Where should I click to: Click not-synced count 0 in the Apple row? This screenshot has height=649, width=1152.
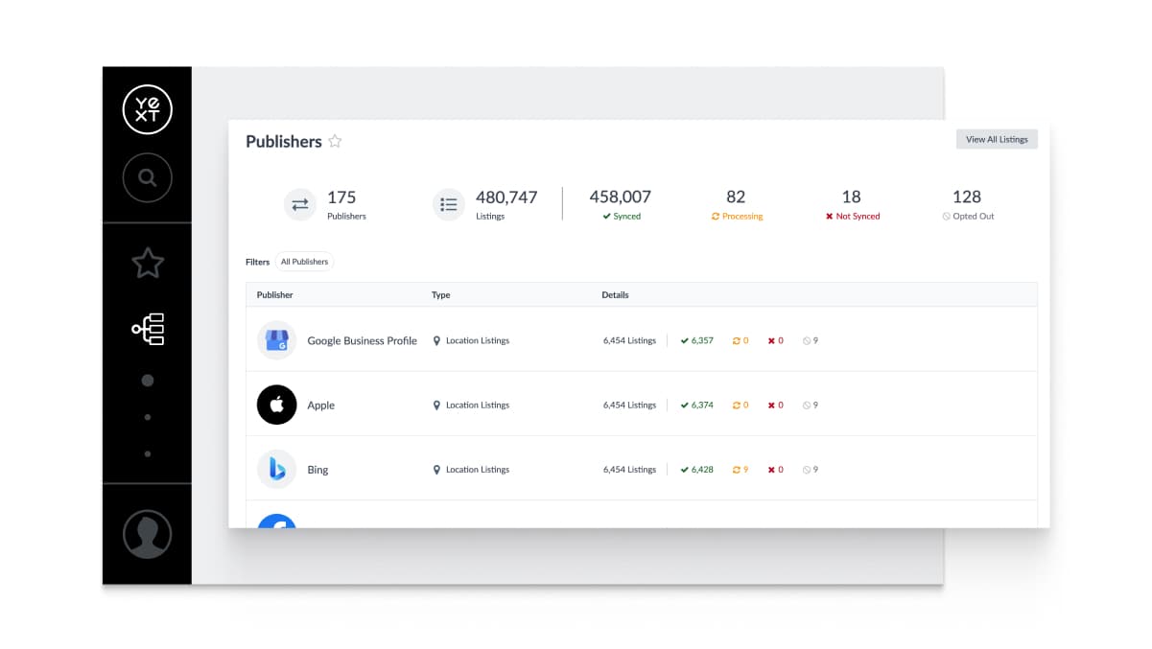775,405
